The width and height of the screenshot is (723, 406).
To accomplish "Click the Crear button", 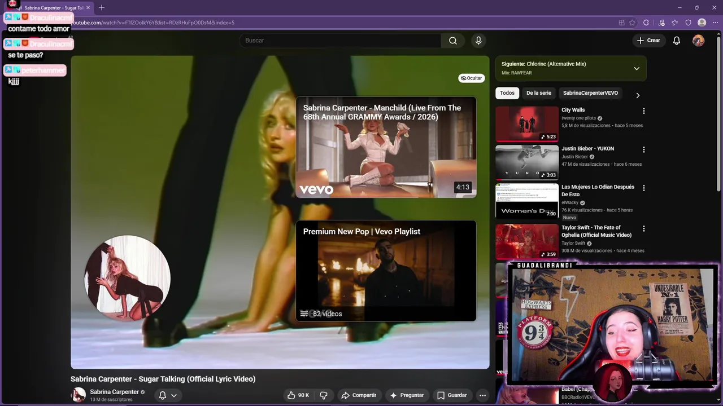I will (648, 41).
